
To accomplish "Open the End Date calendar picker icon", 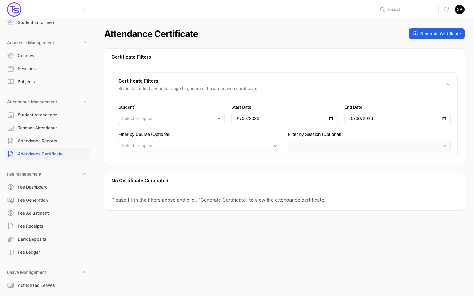I will pos(444,118).
